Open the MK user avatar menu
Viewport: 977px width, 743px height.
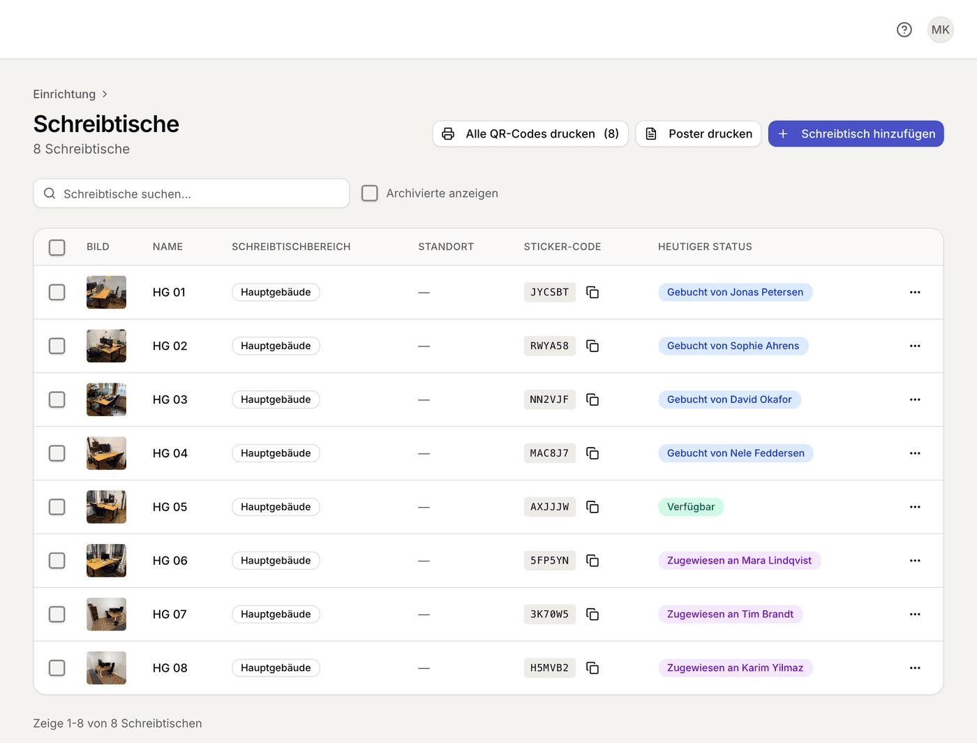pos(941,29)
